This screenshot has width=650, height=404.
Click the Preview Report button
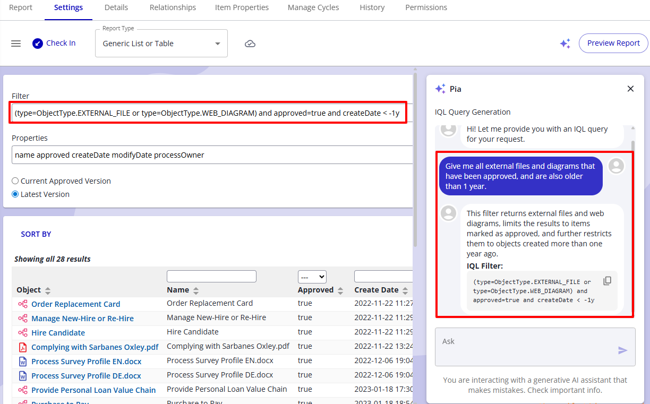pos(613,44)
